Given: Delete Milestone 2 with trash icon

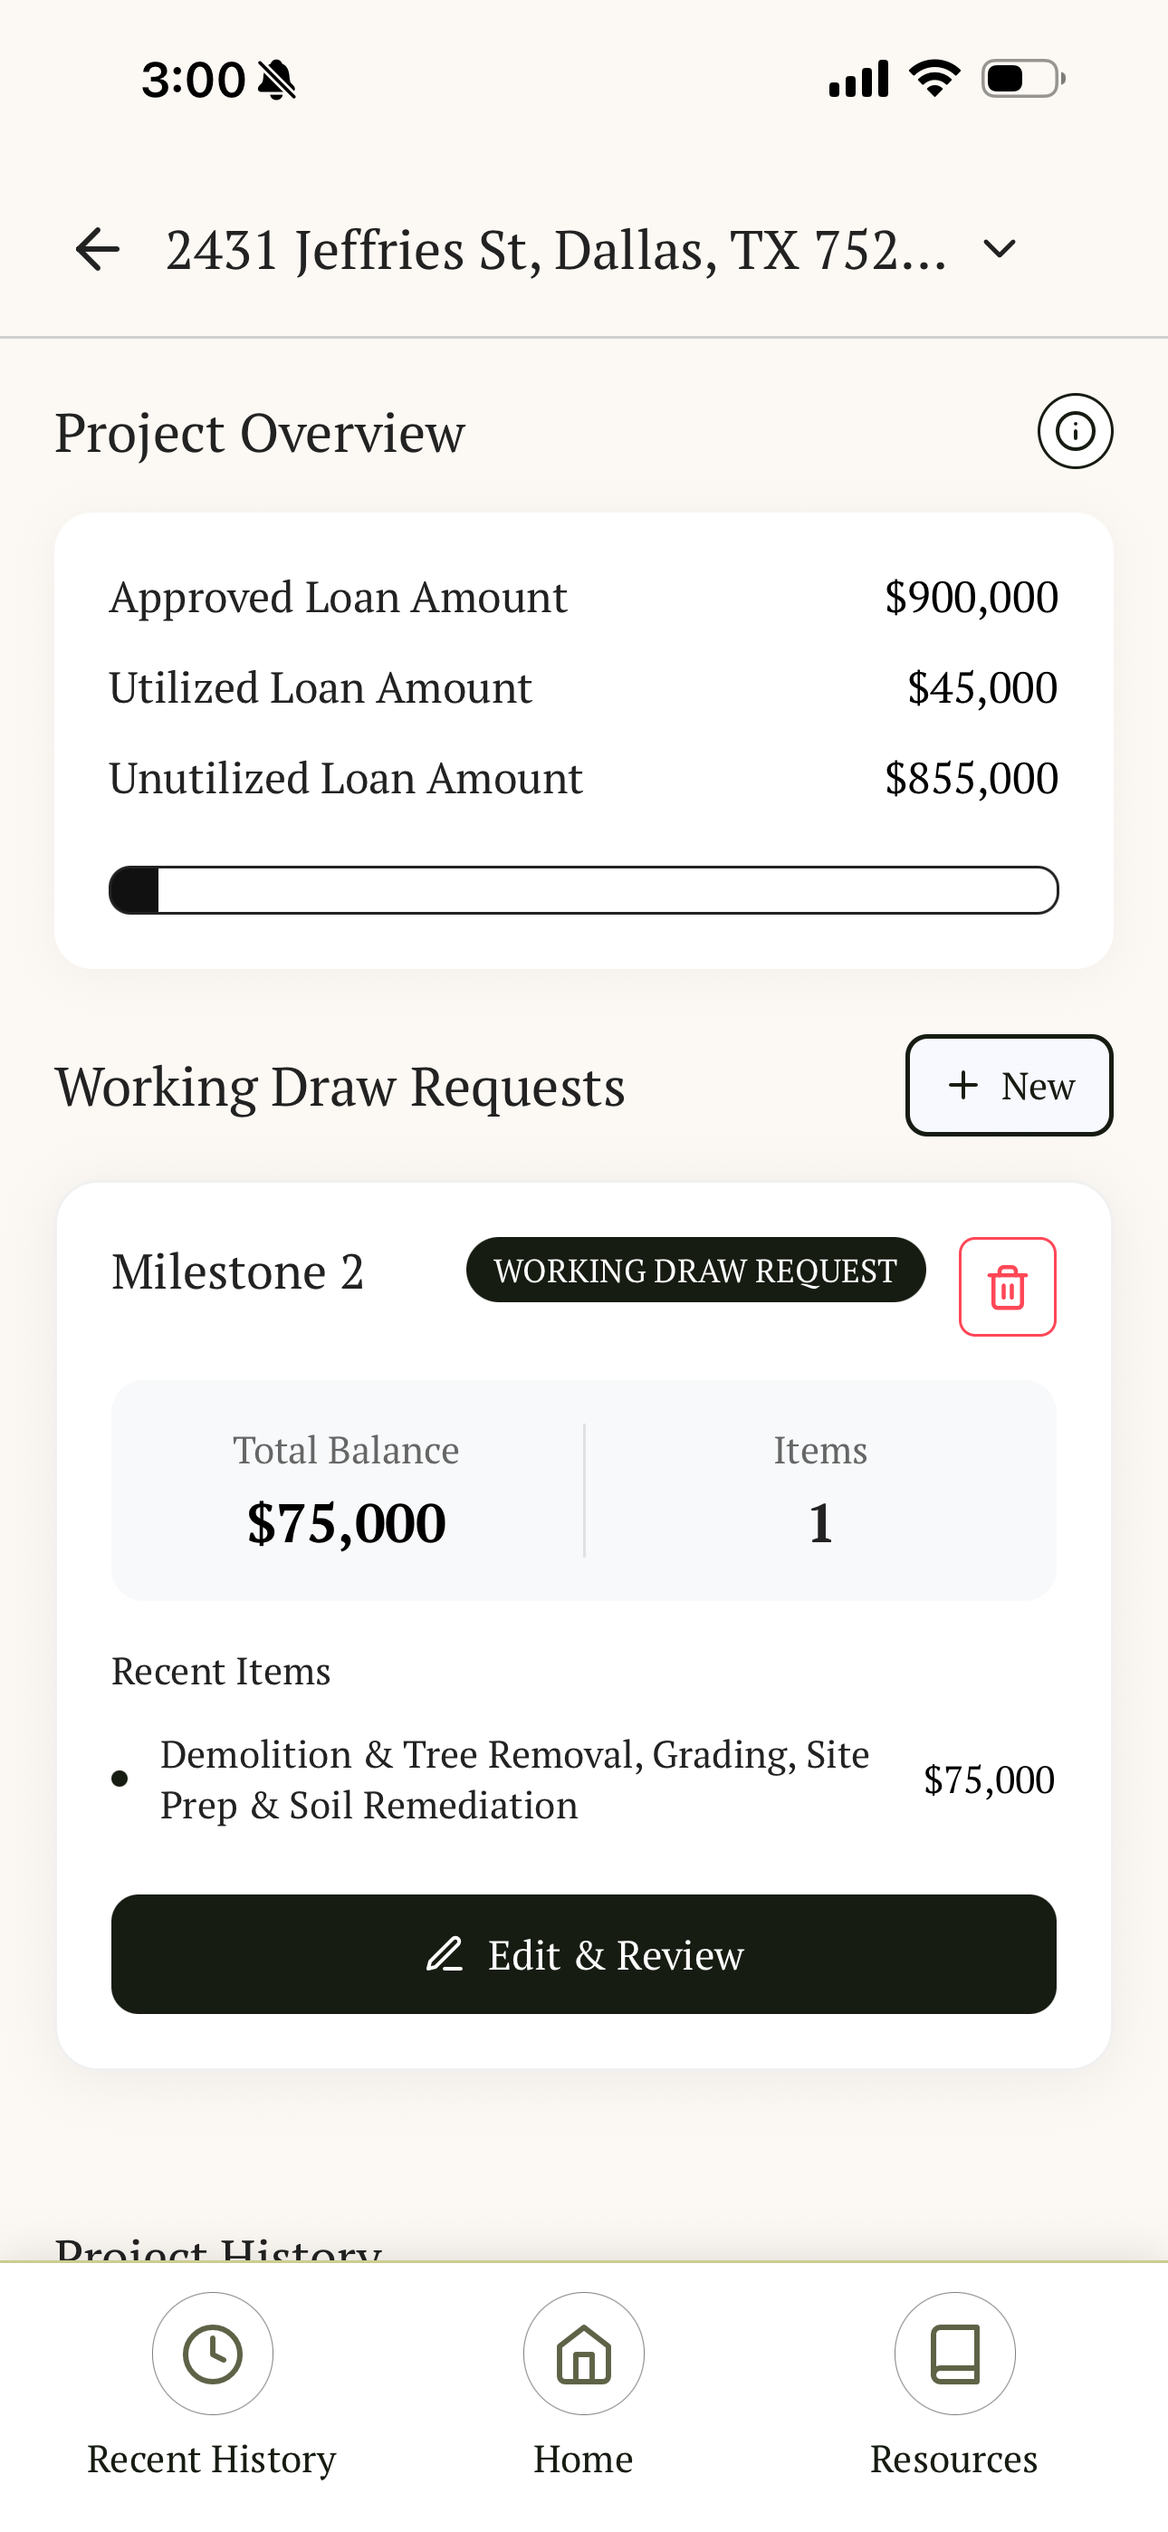Looking at the screenshot, I should (1007, 1287).
